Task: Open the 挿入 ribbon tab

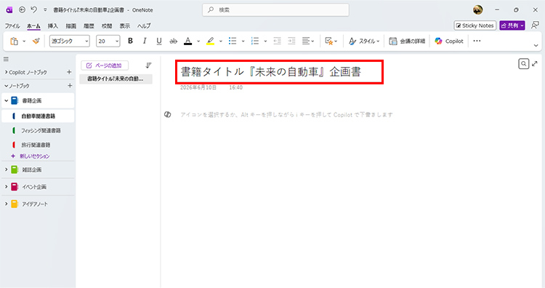Action: (53, 25)
